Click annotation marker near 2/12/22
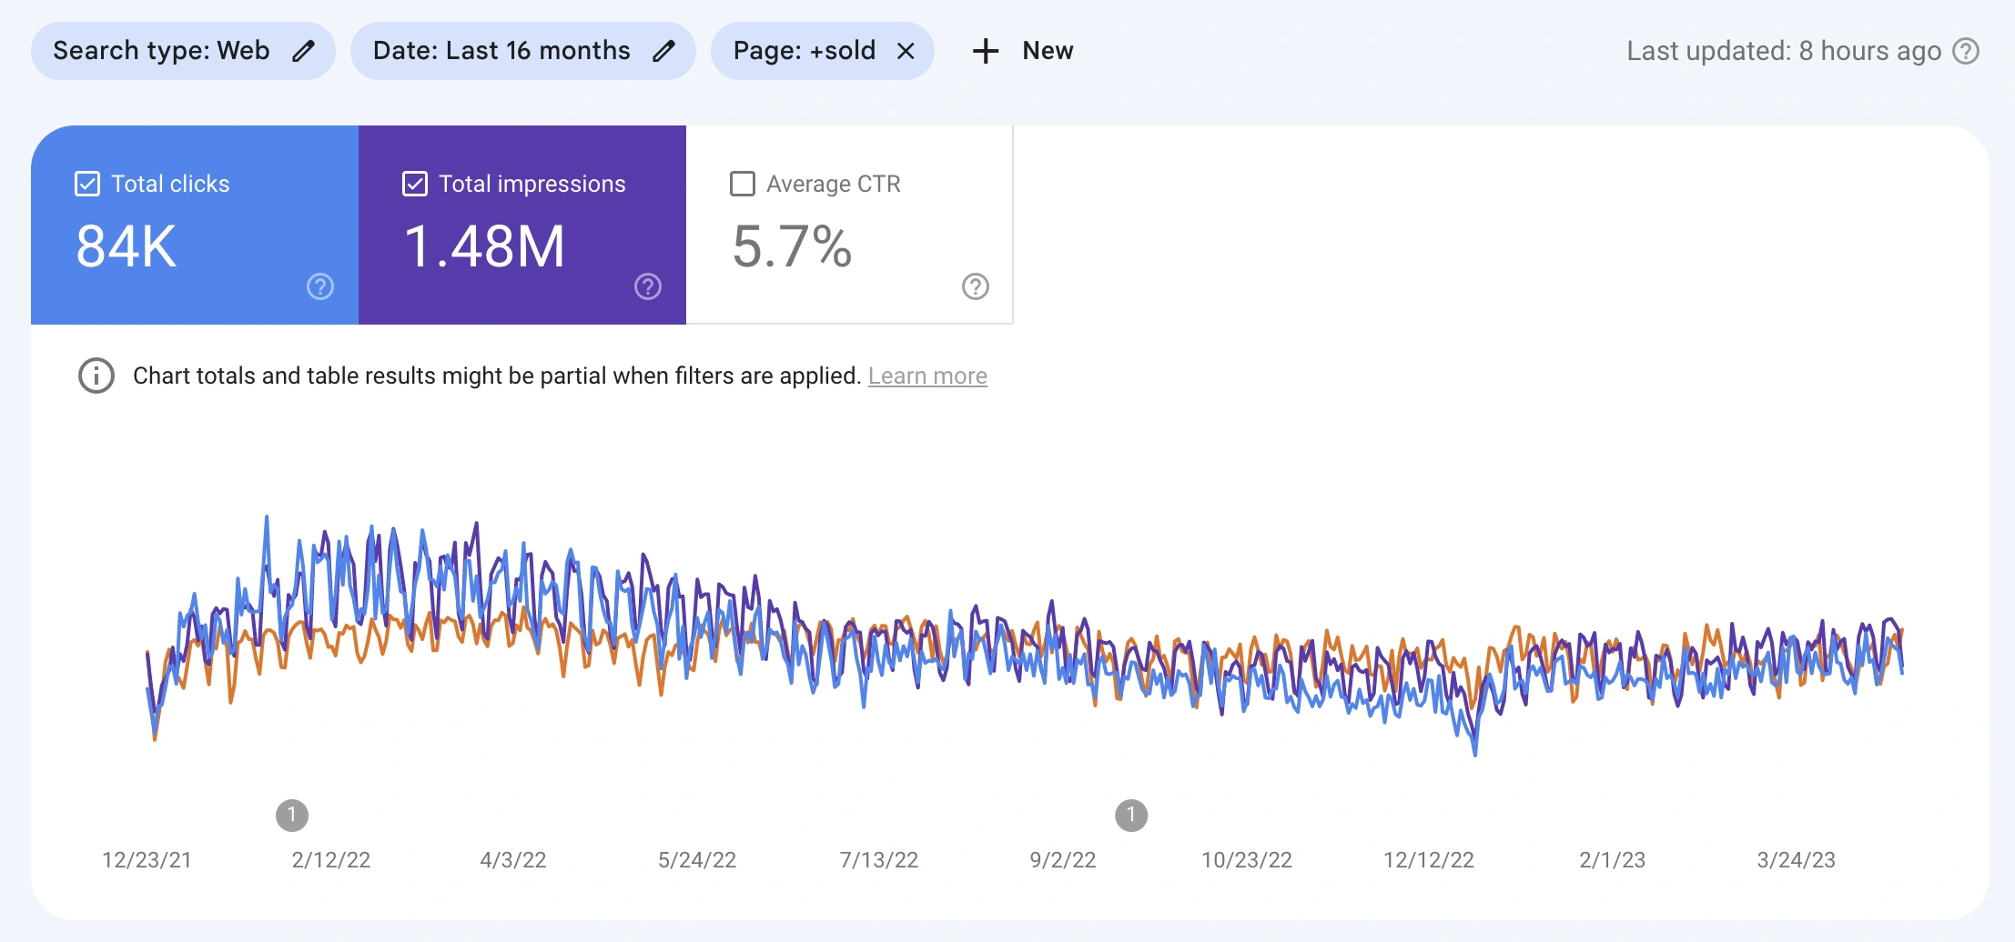2015x942 pixels. click(292, 815)
